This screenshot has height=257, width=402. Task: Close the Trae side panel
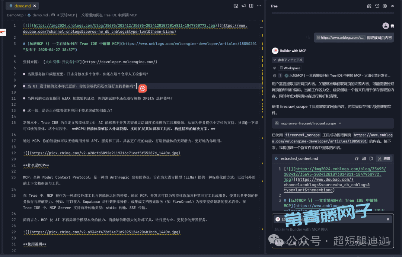coord(393,6)
